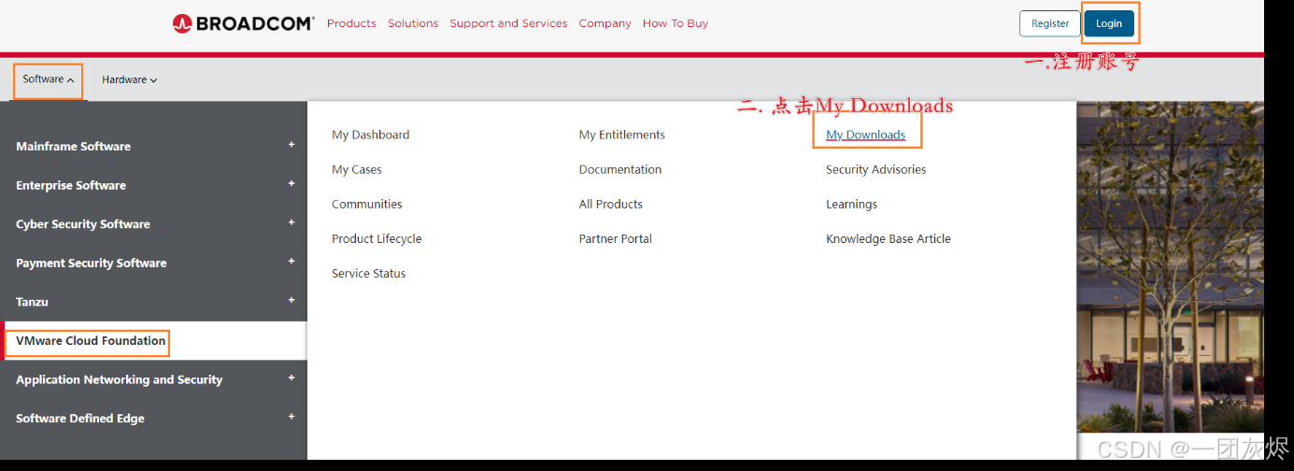Image resolution: width=1294 pixels, height=471 pixels.
Task: Select Payment Security Software category text
Action: pyautogui.click(x=92, y=263)
